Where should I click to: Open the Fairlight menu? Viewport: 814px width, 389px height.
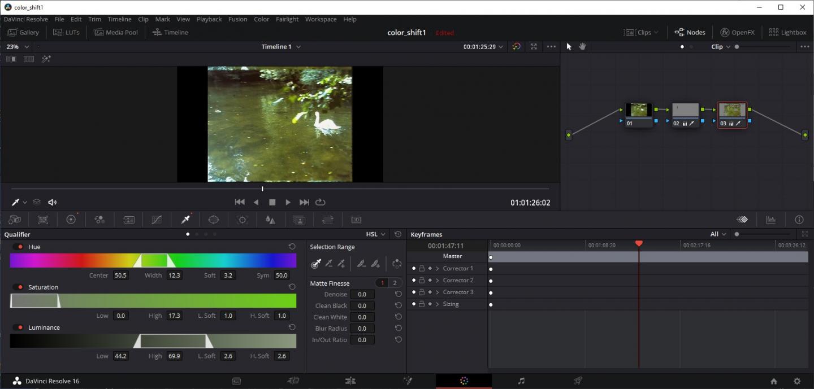pos(287,19)
